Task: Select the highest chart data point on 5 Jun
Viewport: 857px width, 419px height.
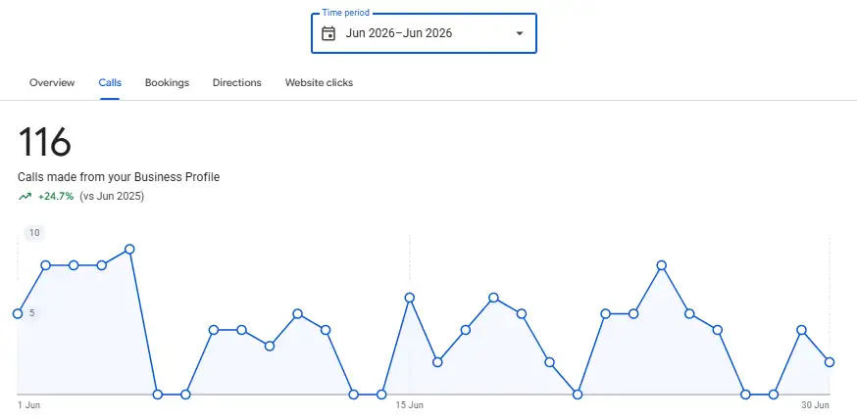Action: [129, 250]
